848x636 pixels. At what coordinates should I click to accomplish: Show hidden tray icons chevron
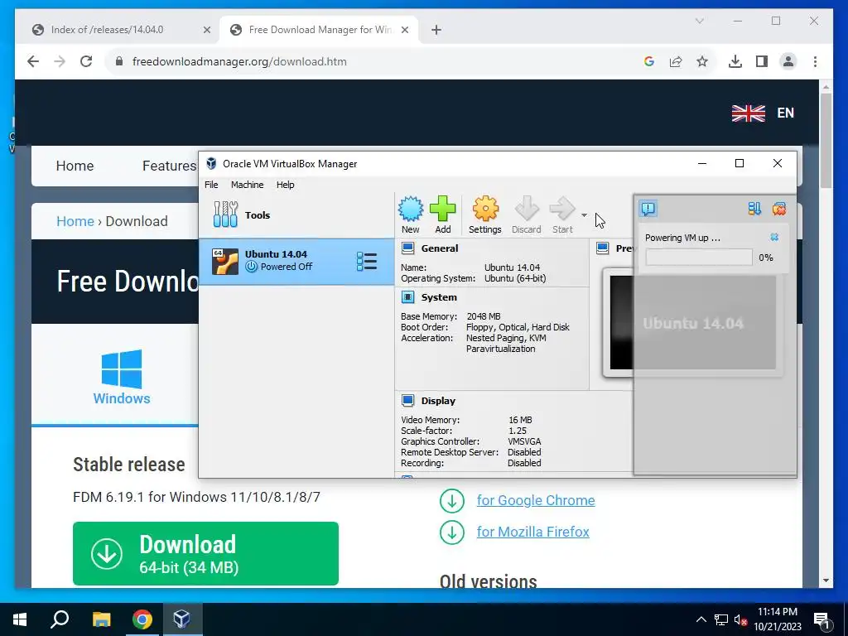701,619
